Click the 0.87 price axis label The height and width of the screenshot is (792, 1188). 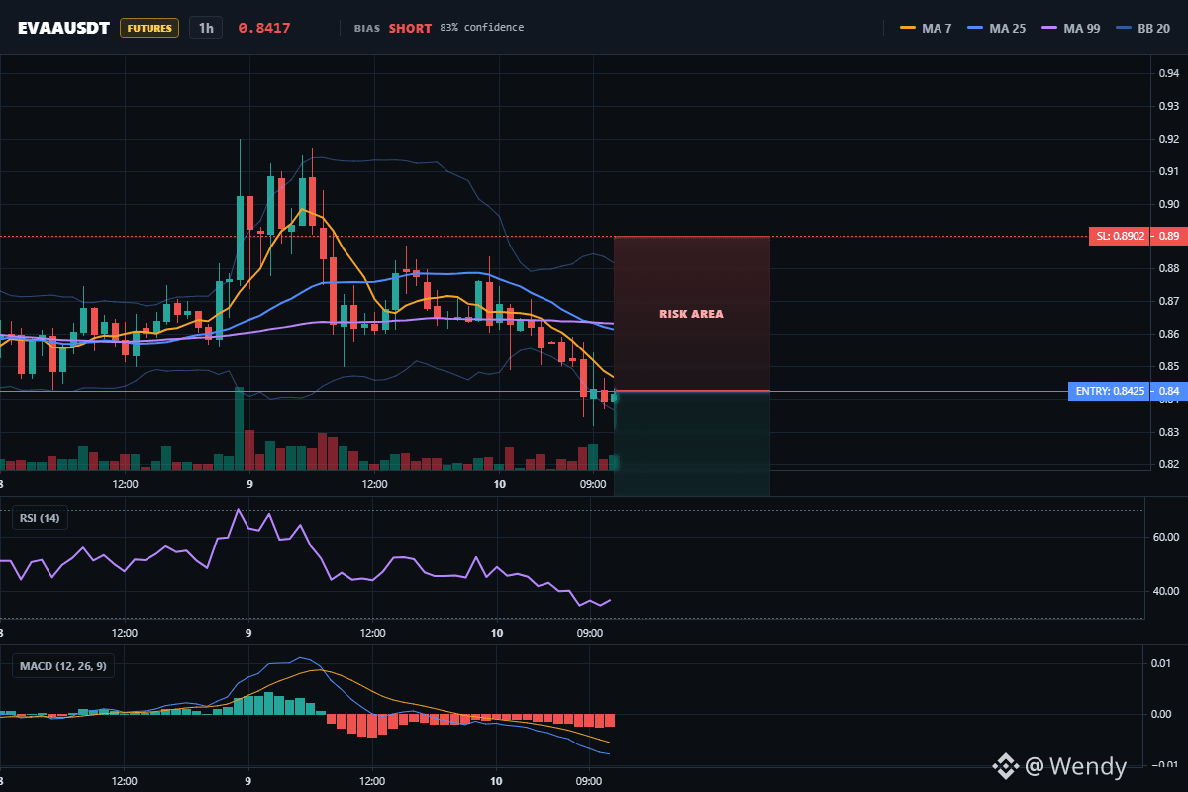tap(1168, 301)
